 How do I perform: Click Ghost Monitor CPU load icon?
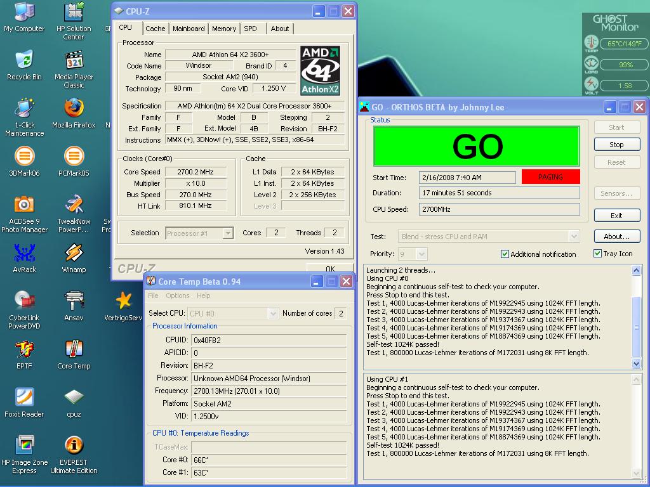point(591,63)
